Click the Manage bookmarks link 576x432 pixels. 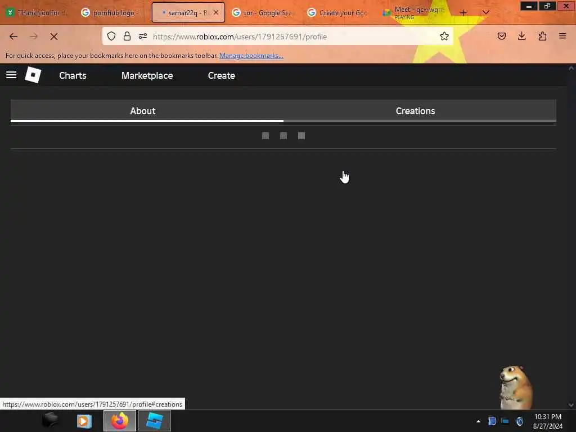coord(251,56)
